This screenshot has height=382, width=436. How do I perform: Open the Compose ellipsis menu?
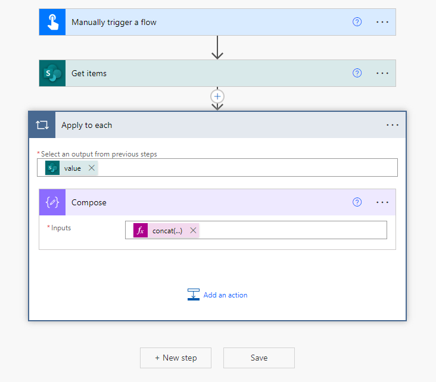382,202
